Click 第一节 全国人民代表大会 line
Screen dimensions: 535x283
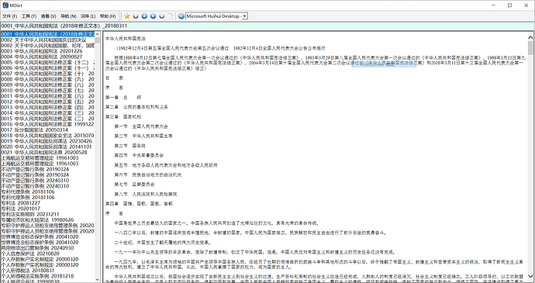pos(141,126)
